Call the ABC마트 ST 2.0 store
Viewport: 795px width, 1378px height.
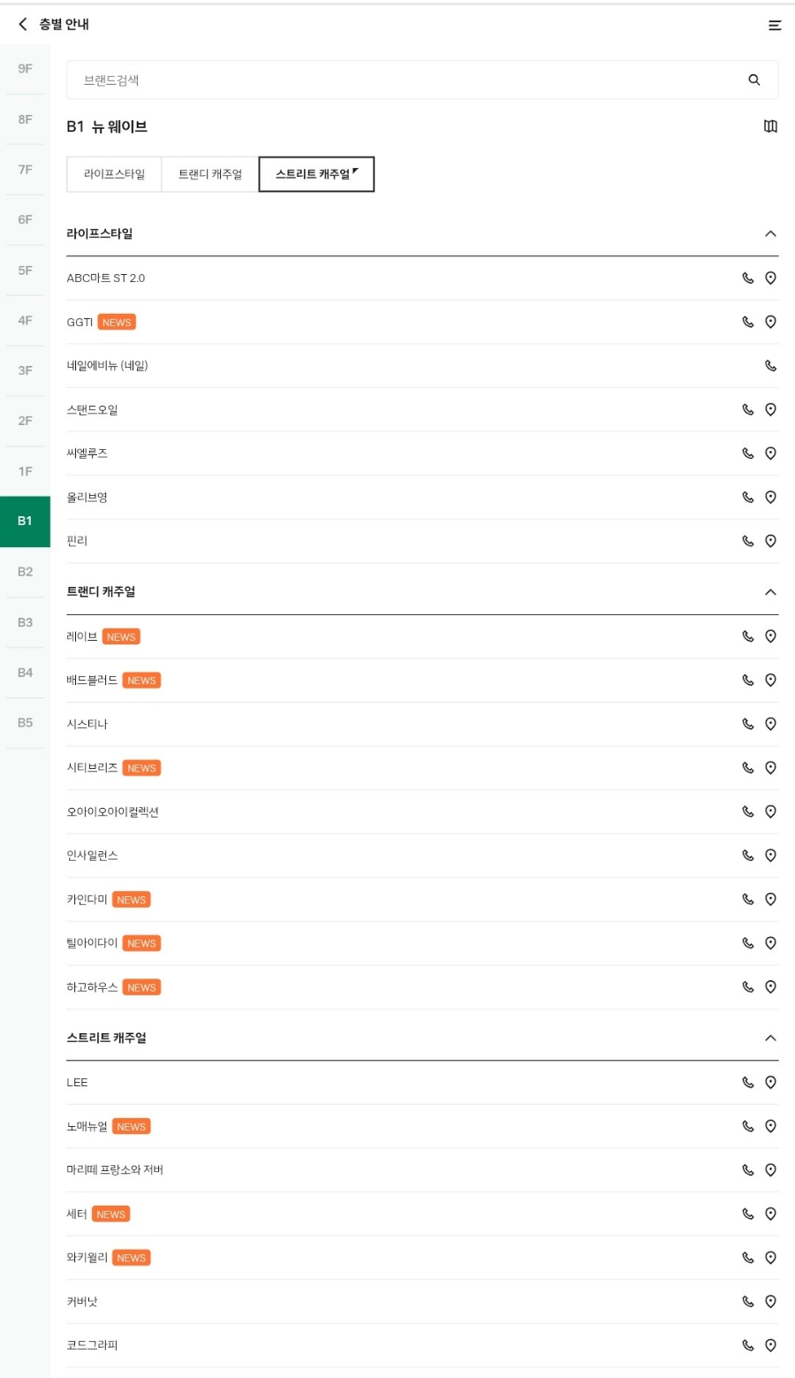pos(747,278)
